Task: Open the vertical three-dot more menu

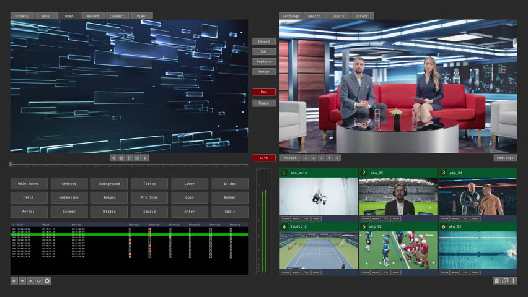Action: click(x=513, y=281)
